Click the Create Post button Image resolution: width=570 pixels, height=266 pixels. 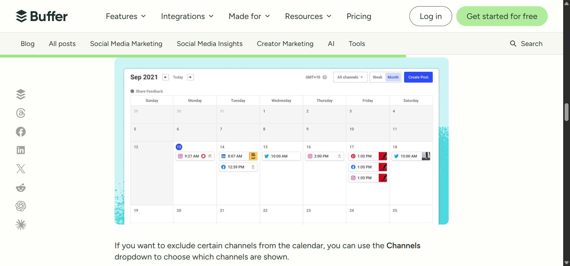click(418, 77)
